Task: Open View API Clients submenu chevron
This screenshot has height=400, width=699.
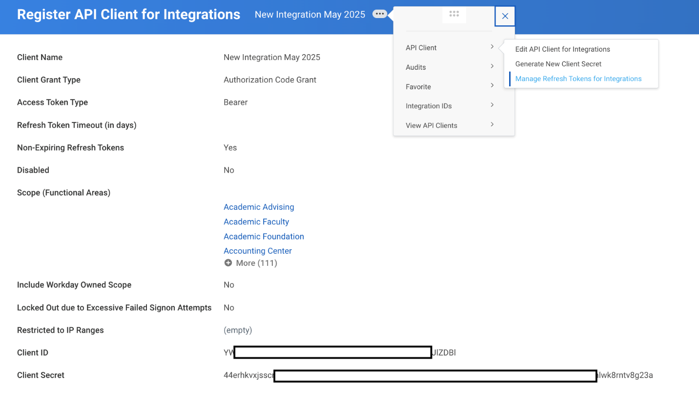Action: tap(492, 124)
